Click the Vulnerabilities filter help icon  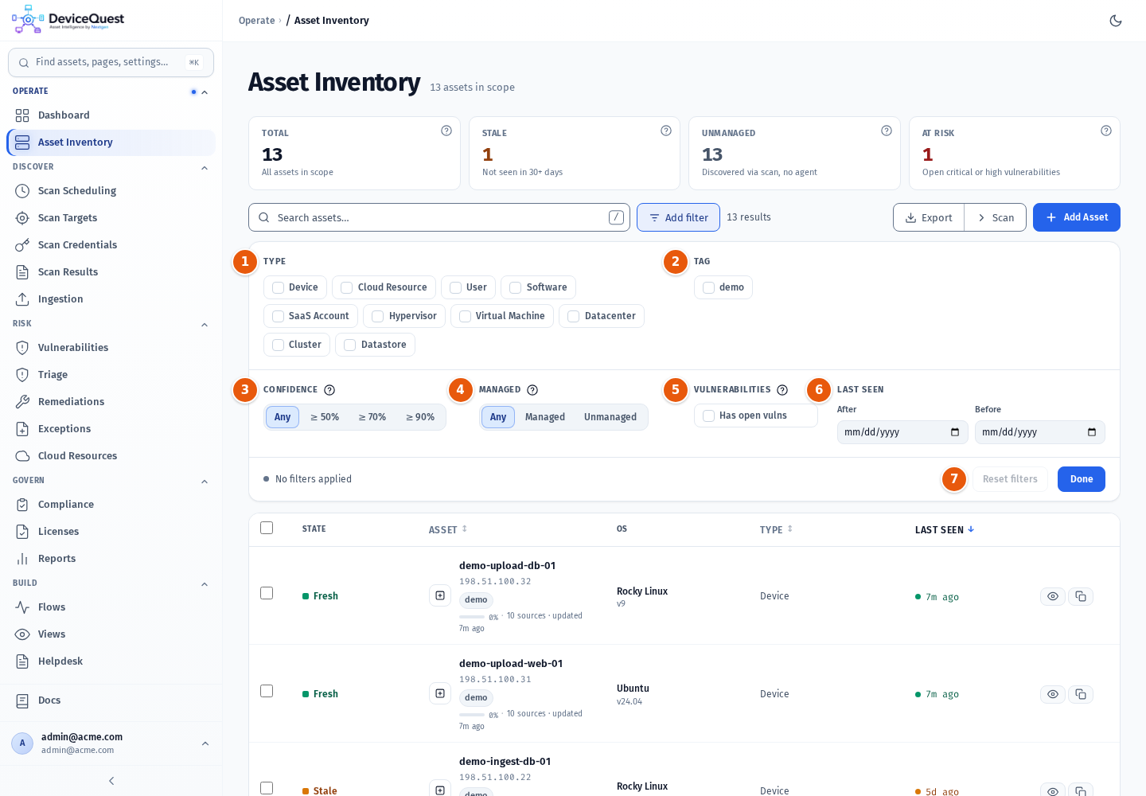tap(782, 390)
